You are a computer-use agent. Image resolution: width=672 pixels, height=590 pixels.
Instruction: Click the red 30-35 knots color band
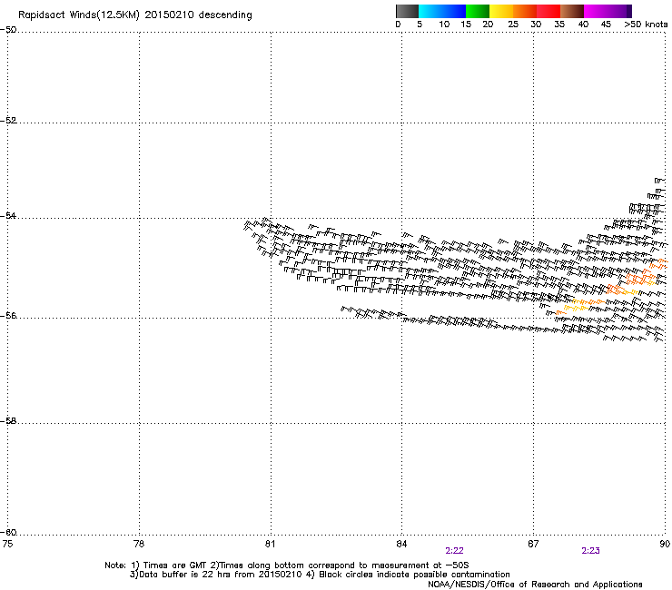(x=548, y=11)
